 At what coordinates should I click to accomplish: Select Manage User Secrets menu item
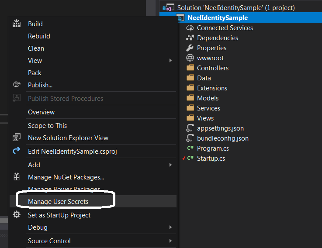pos(58,201)
